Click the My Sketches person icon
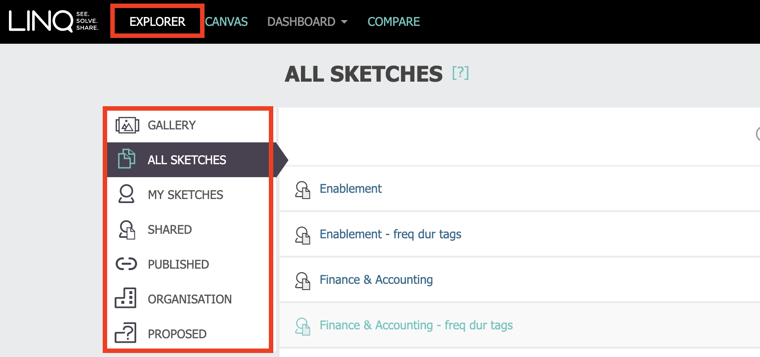Screen dimensions: 760x357 [126, 194]
